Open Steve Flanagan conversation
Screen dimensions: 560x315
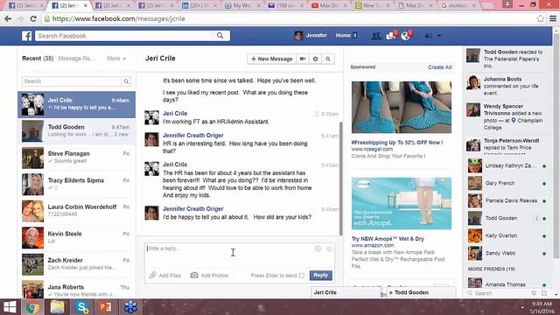pos(76,157)
